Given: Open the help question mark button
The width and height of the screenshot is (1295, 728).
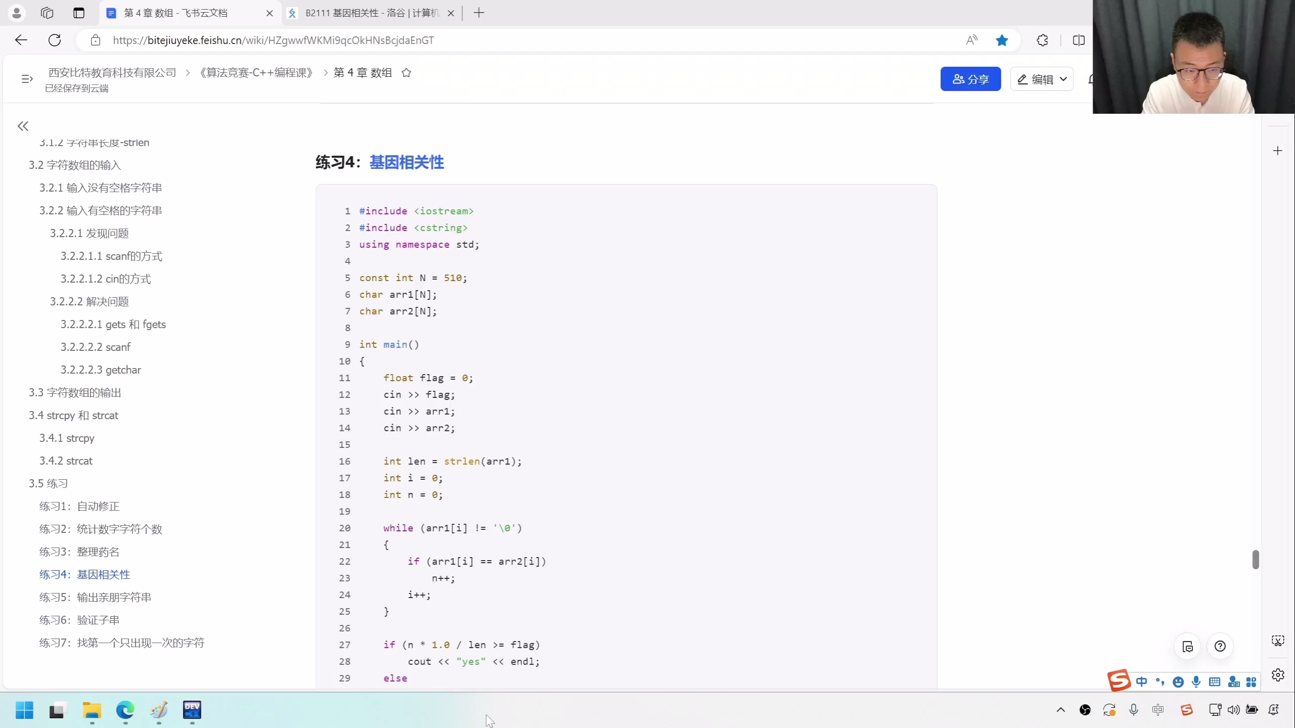Looking at the screenshot, I should tap(1220, 646).
